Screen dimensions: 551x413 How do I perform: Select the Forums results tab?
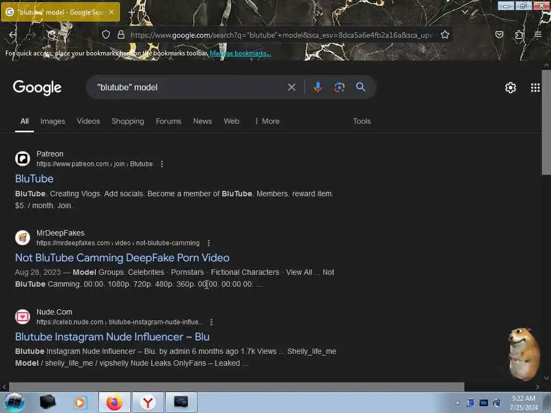pyautogui.click(x=168, y=121)
